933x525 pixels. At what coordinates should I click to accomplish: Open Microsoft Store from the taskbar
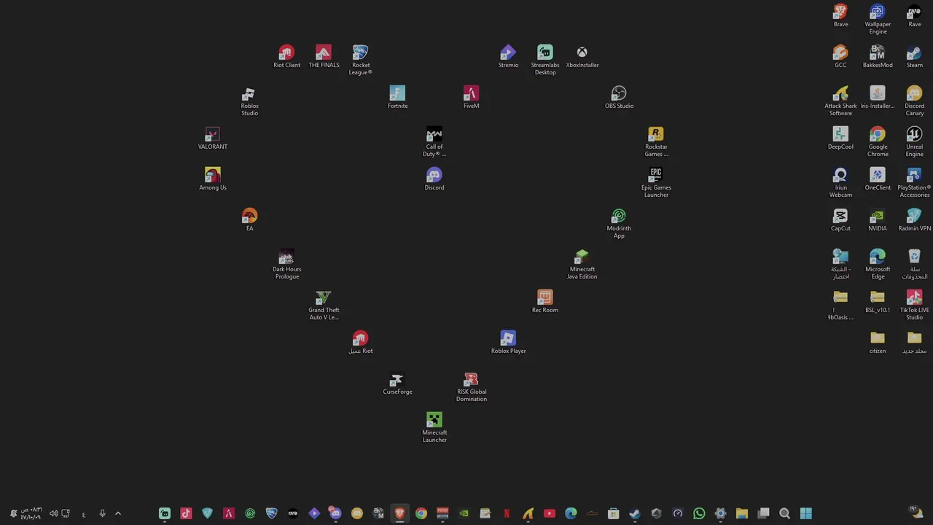point(614,513)
